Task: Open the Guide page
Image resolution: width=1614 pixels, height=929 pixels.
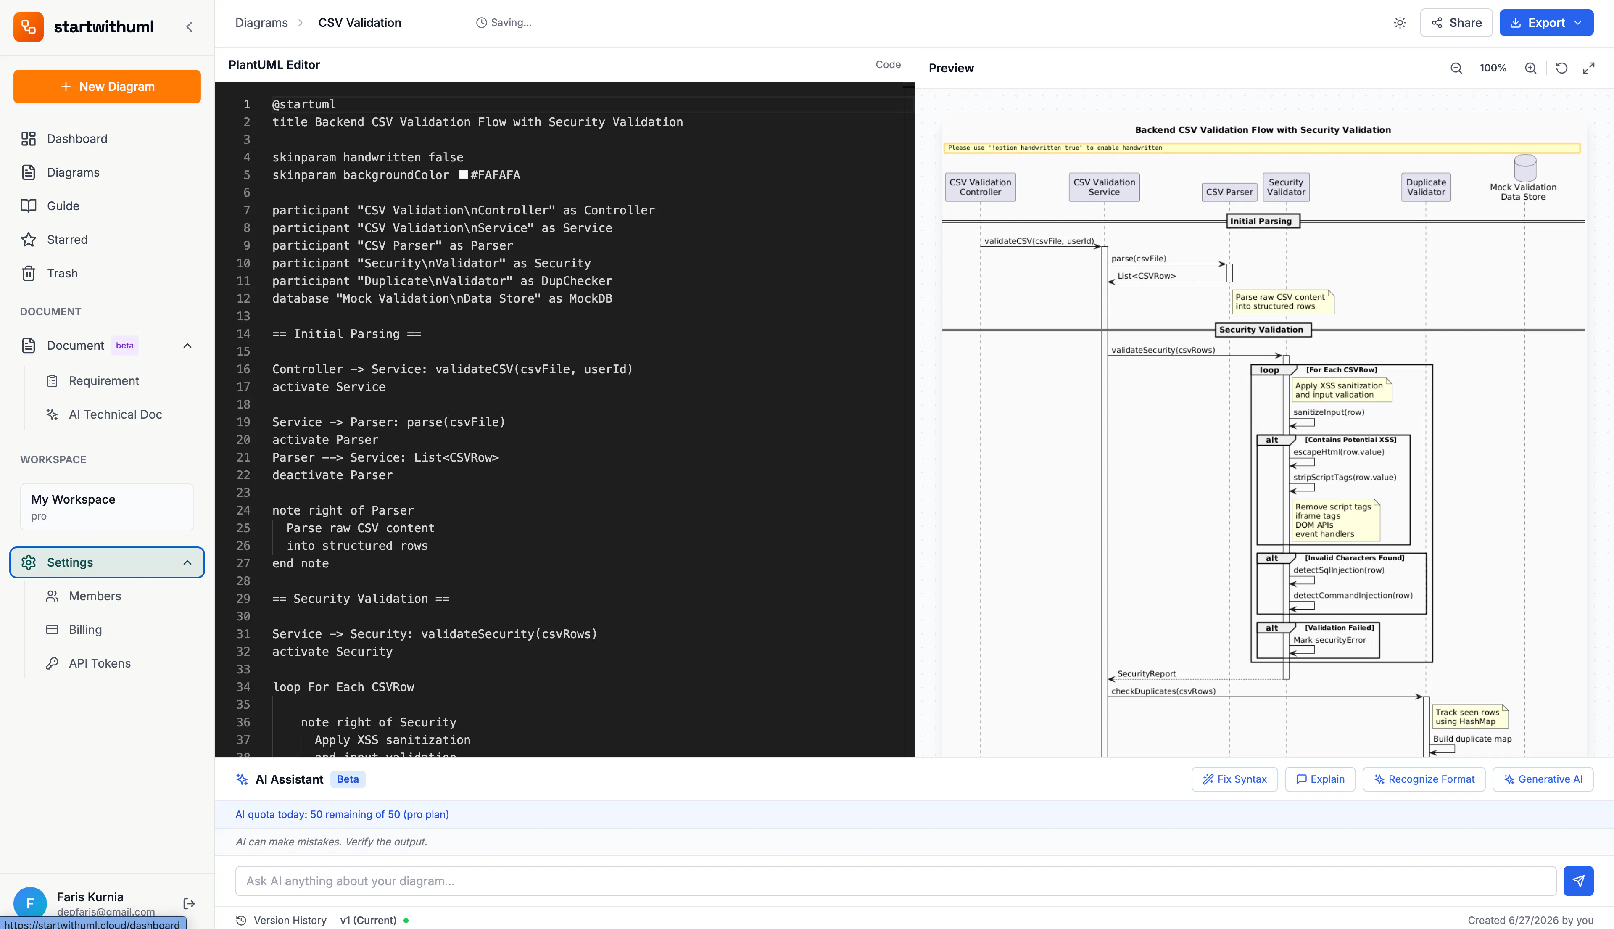Action: click(x=107, y=206)
